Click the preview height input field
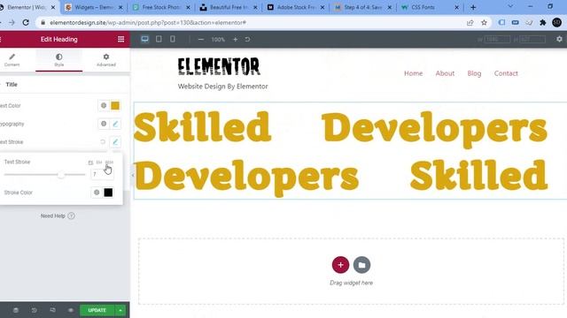Screen dimensions: 567x318 tap(532, 39)
